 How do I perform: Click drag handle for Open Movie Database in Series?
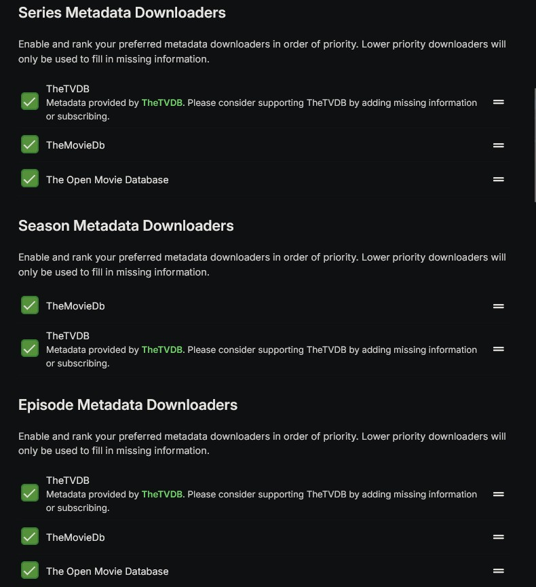coord(499,180)
